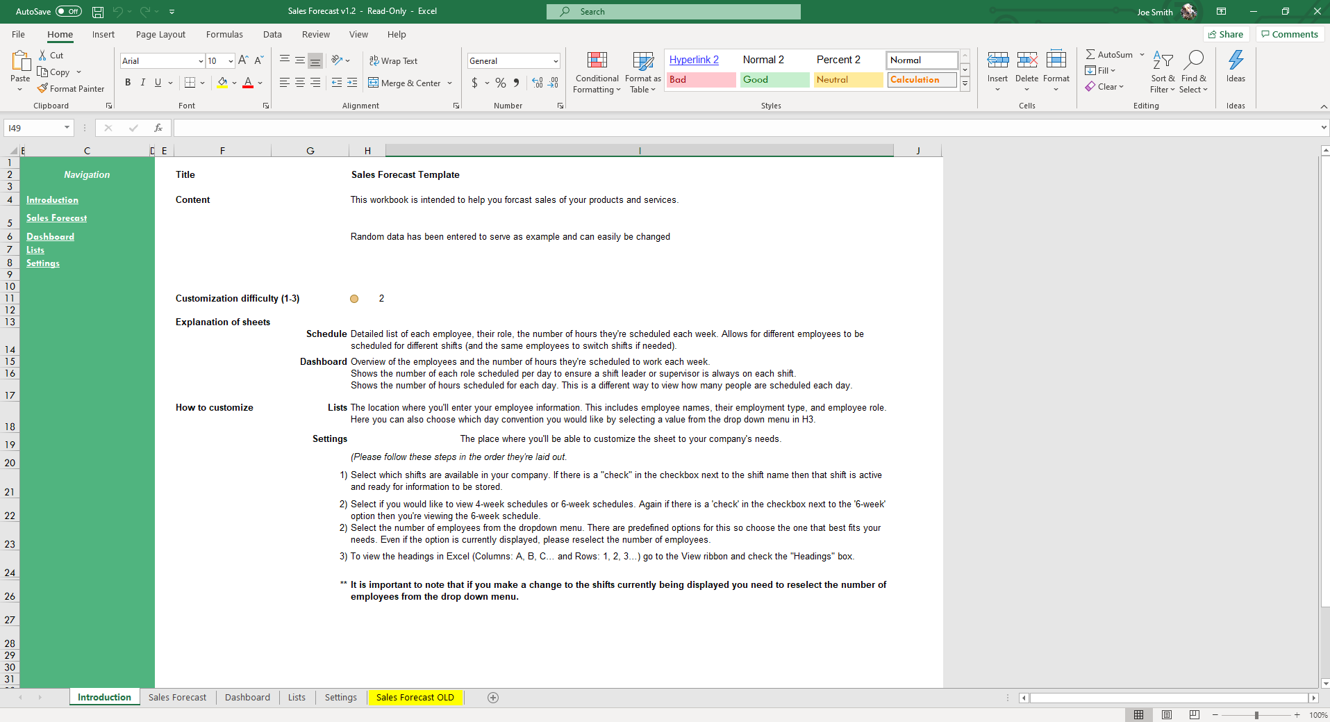Viewport: 1330px width, 722px height.
Task: Apply bold formatting
Action: pos(128,82)
